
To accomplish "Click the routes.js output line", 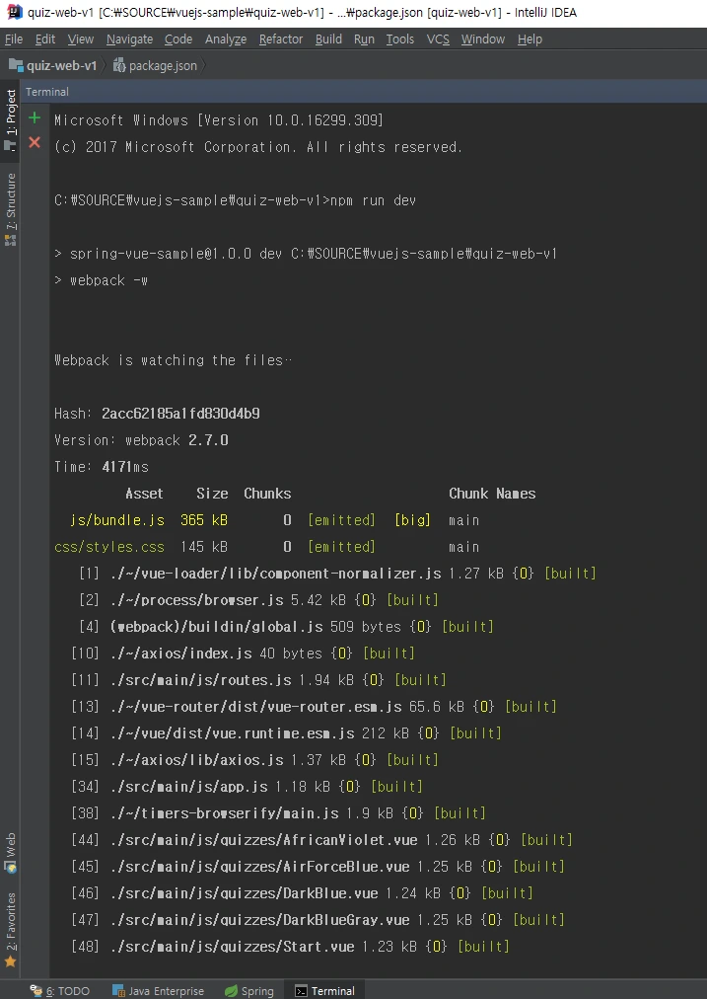I will pos(258,680).
